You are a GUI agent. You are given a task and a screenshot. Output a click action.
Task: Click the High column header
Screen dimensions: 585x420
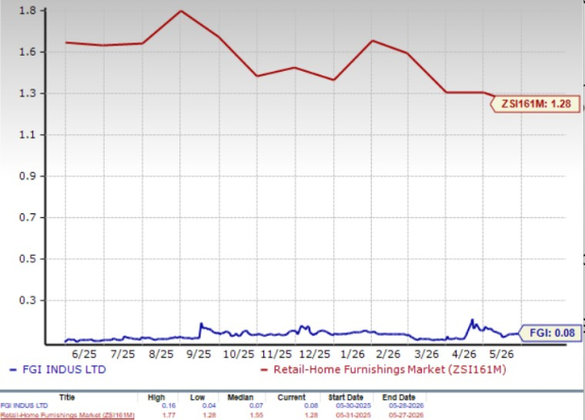tap(157, 397)
